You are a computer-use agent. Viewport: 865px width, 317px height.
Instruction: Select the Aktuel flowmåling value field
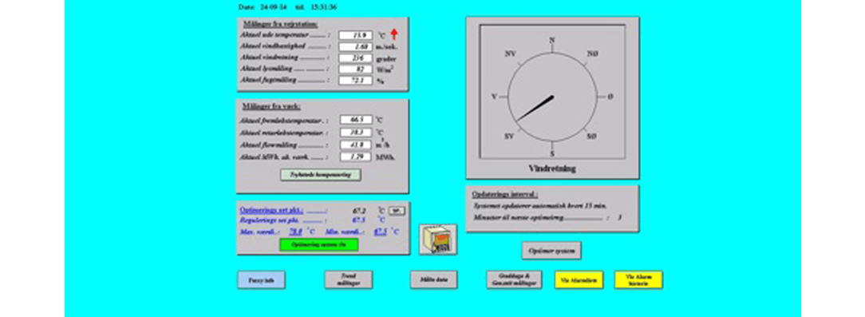[356, 145]
